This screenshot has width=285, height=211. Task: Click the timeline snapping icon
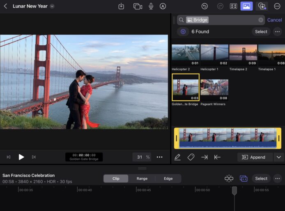point(229,179)
